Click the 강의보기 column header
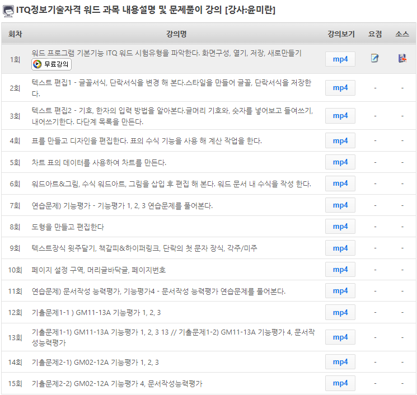The height and width of the screenshot is (395, 417). point(341,34)
